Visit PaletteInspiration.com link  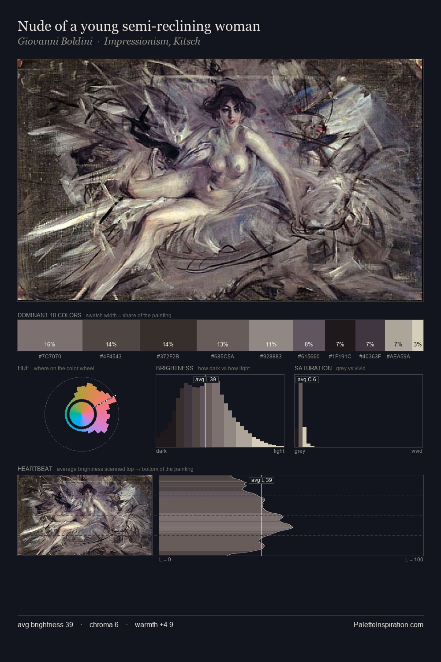(389, 624)
